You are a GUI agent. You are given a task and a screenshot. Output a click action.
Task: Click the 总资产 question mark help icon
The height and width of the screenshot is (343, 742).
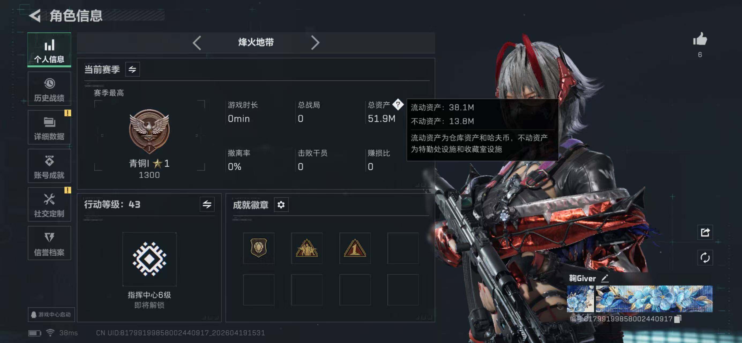(x=398, y=105)
